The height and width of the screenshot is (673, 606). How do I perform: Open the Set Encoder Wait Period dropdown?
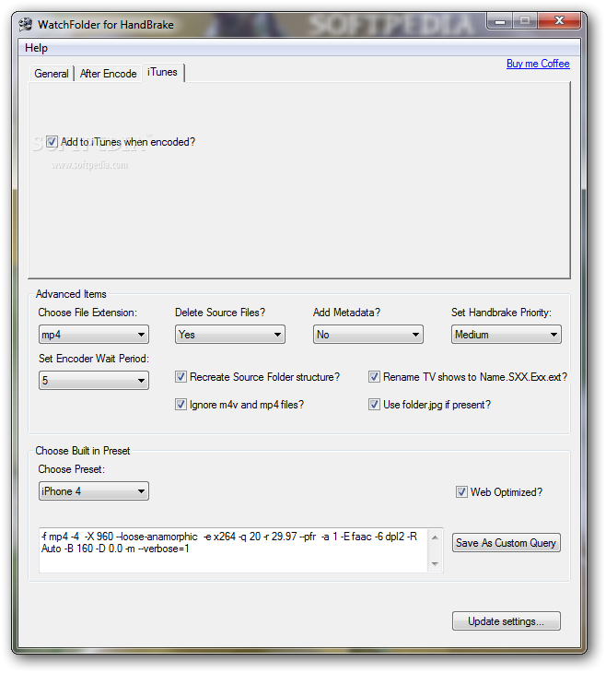coord(94,380)
